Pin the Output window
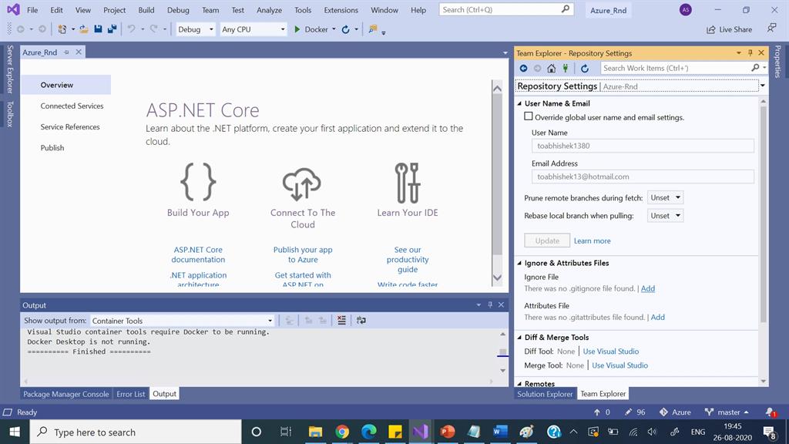The image size is (789, 444). pos(490,304)
